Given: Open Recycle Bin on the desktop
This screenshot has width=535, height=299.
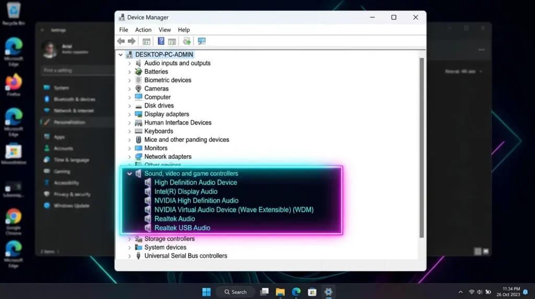Looking at the screenshot, I should coord(14,14).
